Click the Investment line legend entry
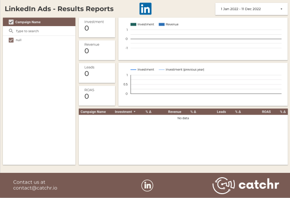This screenshot has height=198, width=290. pyautogui.click(x=142, y=70)
